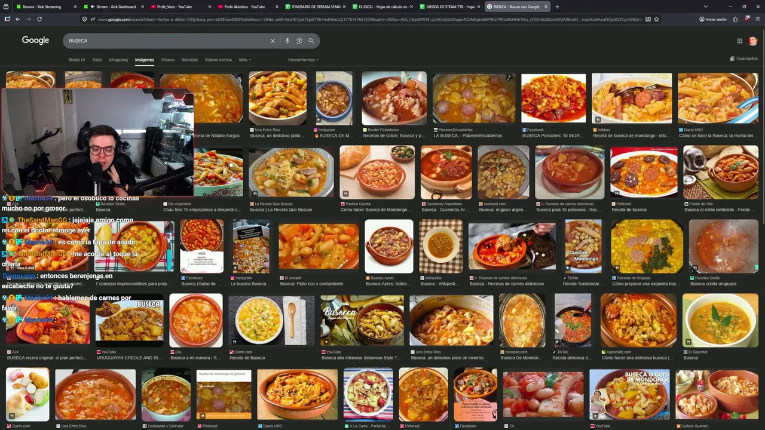
Task: Click Iniciar sesión in Firefox toolbar
Action: coord(713,19)
